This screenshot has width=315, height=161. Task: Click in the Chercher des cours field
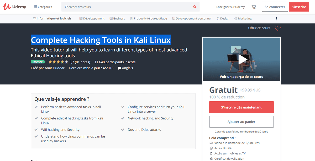point(127,7)
